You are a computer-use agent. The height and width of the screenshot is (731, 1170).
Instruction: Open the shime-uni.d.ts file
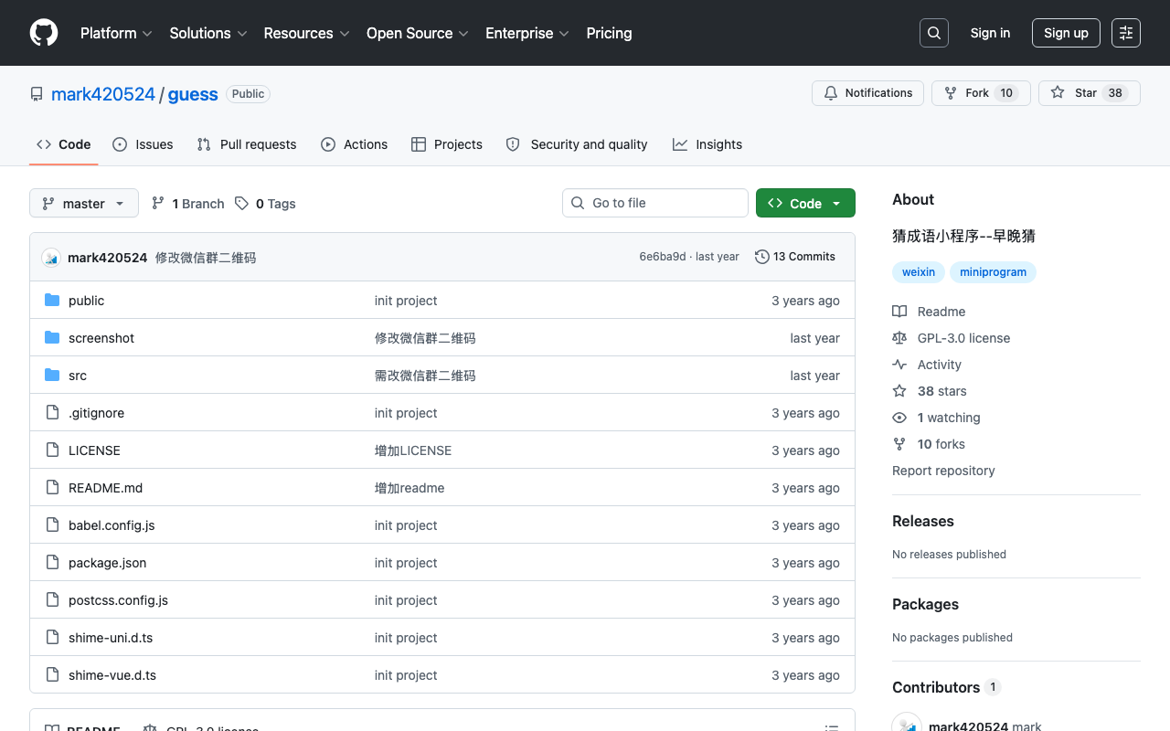[x=111, y=638]
